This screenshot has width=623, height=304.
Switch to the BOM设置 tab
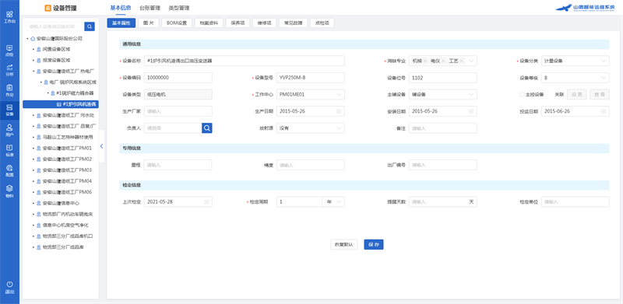177,23
